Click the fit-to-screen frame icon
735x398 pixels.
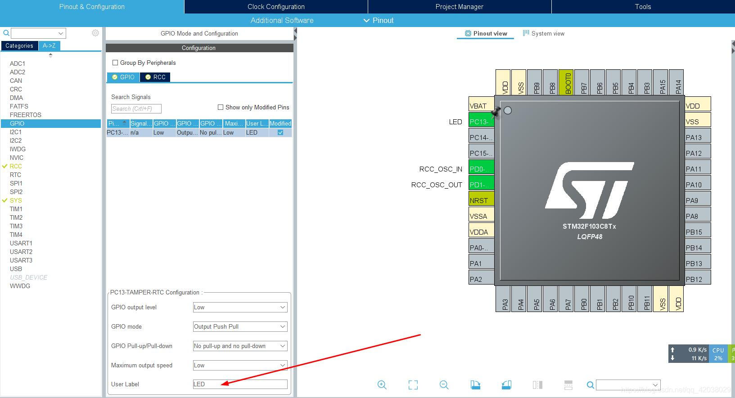413,385
